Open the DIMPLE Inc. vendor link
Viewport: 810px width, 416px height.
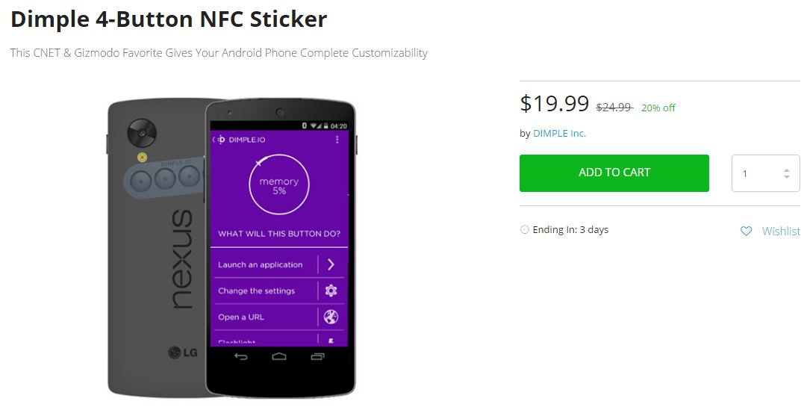coord(559,134)
